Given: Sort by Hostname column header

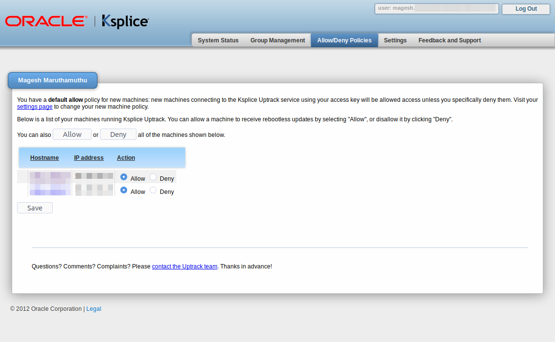Looking at the screenshot, I should point(44,158).
